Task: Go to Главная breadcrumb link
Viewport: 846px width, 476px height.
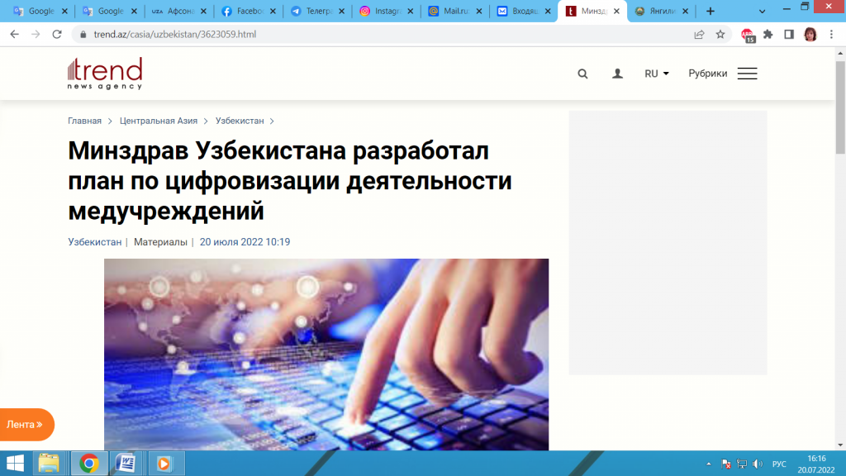Action: click(84, 121)
